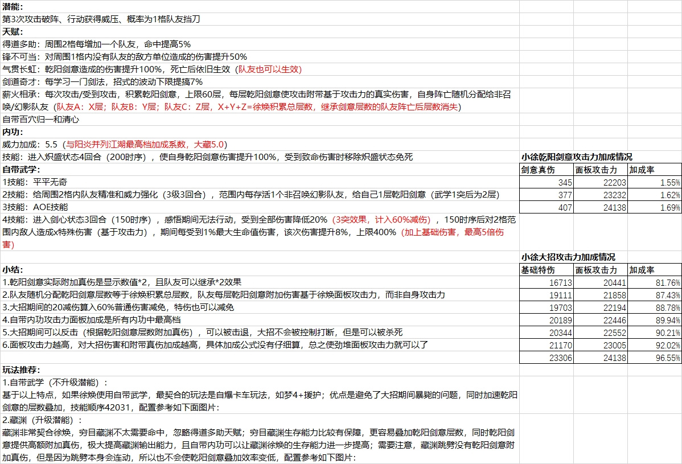Screen dimensions: 682x464
Task: Select the 剑道奇才 talent row
Action: coord(260,82)
